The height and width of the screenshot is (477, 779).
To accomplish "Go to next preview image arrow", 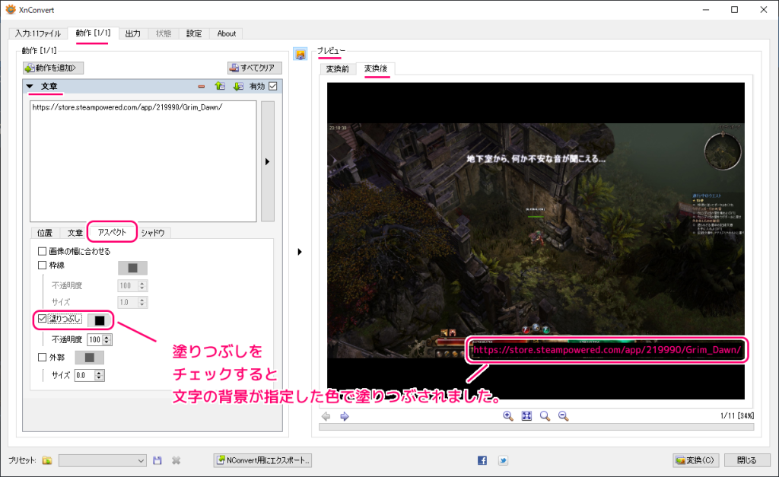I will click(344, 416).
